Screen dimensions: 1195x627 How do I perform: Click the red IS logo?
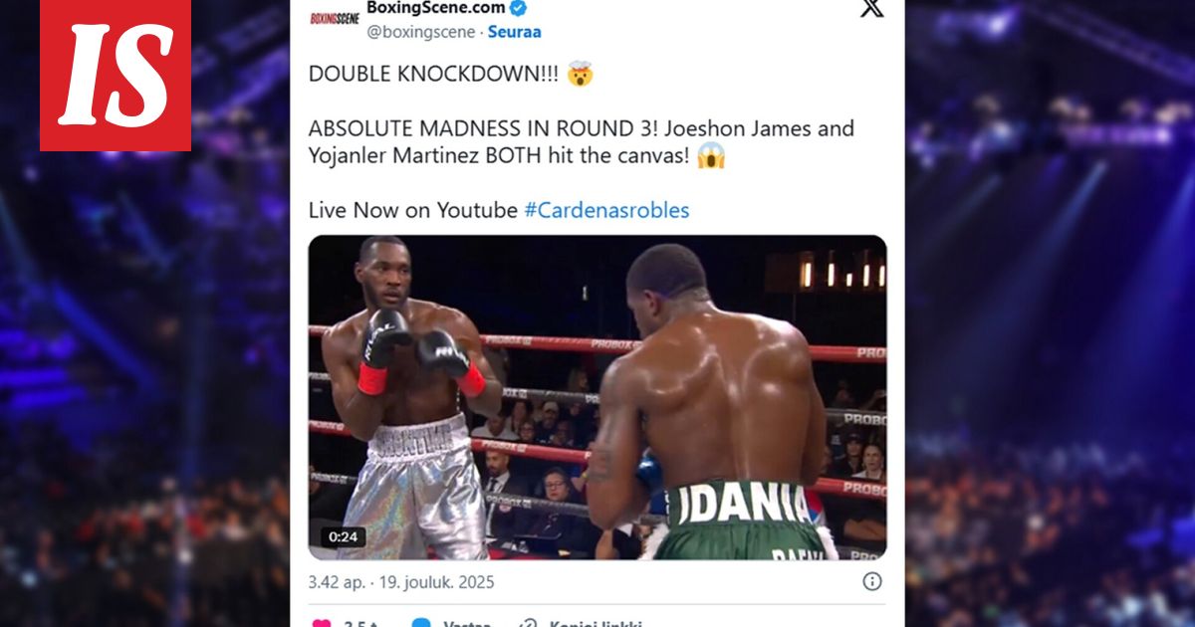click(115, 76)
